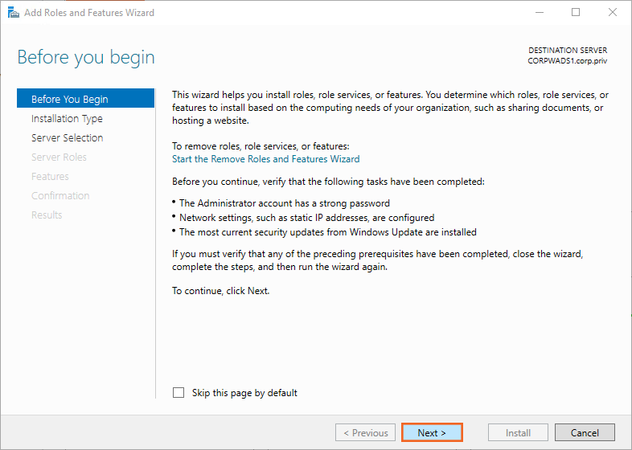
Task: Click the Install button
Action: coord(518,433)
